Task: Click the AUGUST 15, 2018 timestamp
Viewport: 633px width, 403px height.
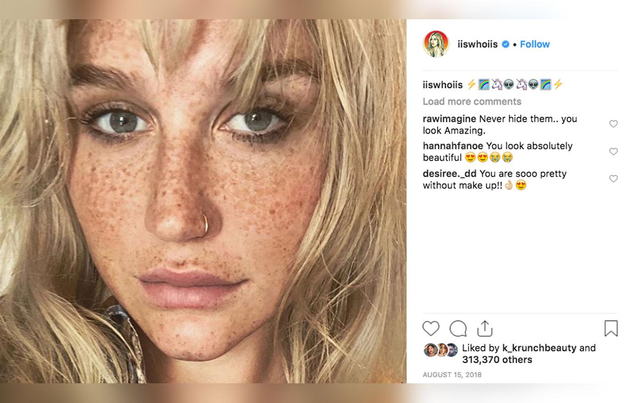Action: [452, 375]
